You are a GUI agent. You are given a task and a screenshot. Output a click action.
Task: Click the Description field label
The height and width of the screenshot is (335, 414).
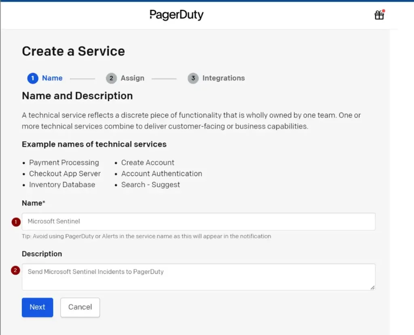coord(42,254)
